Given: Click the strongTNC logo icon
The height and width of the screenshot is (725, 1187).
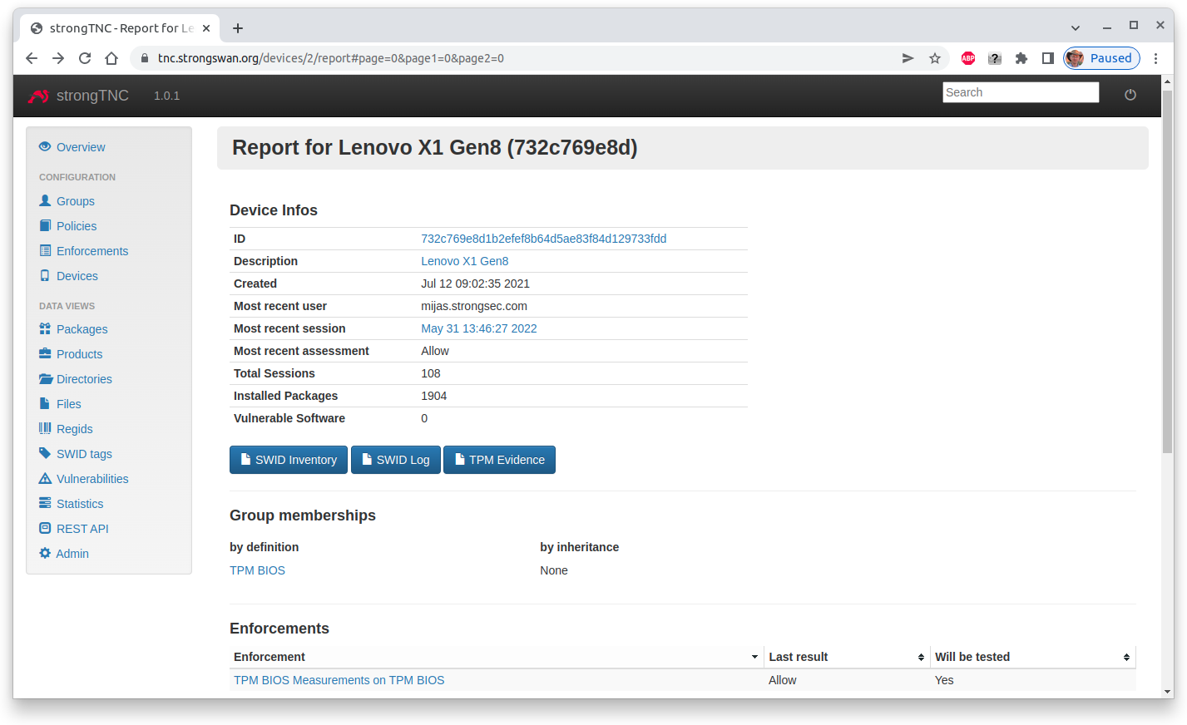Looking at the screenshot, I should 38,96.
